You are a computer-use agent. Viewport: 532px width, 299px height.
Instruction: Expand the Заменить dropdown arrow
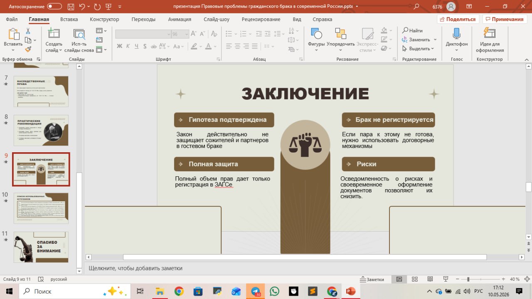pos(435,40)
